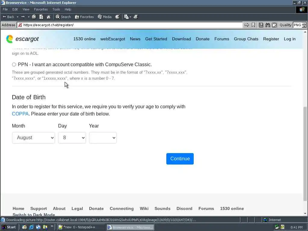This screenshot has width=308, height=231.
Task: Click the bookmarks book icon in Browservice bar
Action: point(261,25)
